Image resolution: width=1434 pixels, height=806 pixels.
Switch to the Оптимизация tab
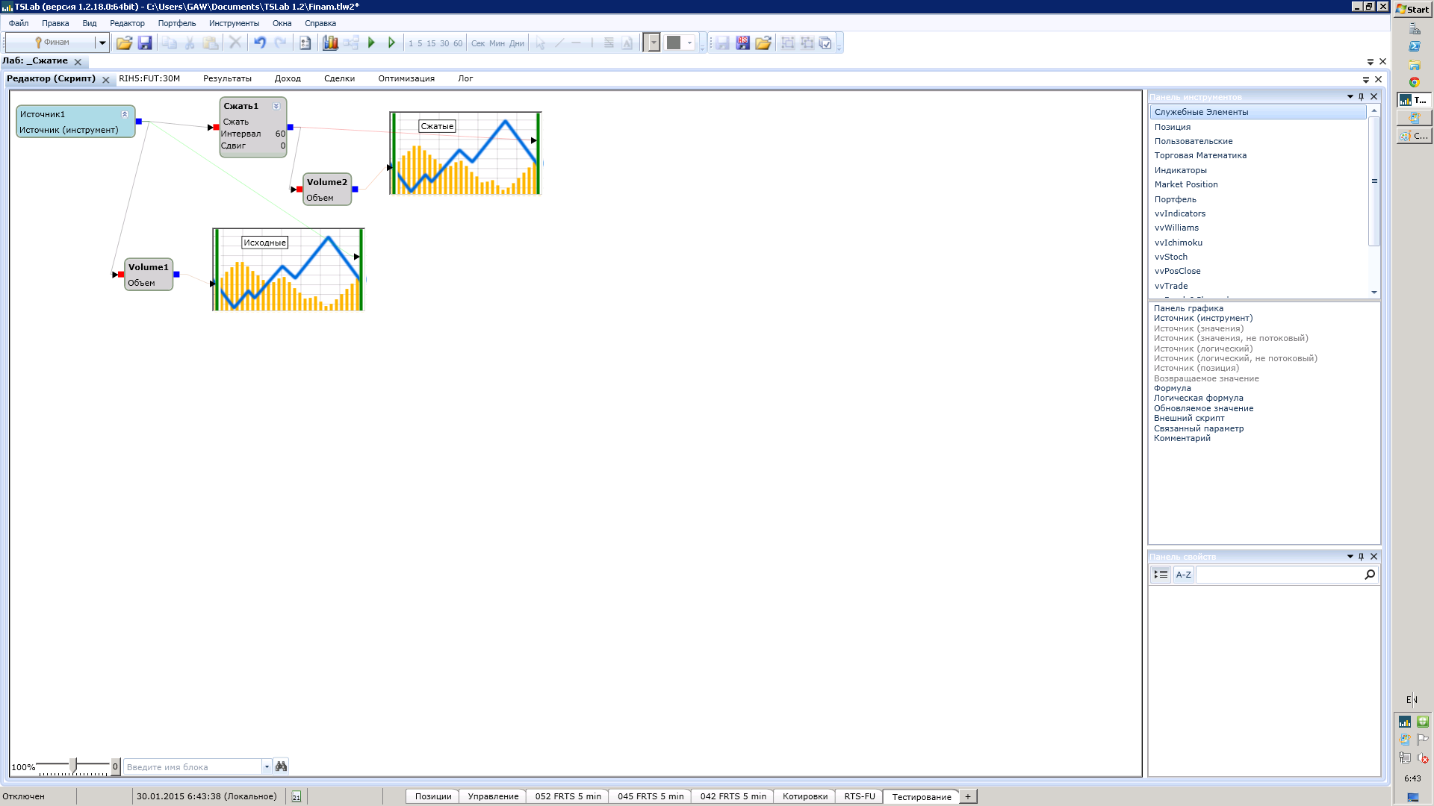point(406,78)
